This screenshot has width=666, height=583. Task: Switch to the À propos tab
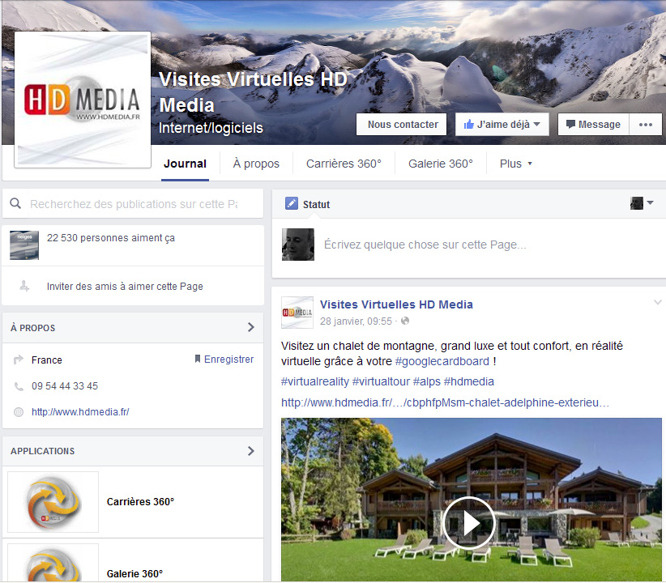coord(256,164)
